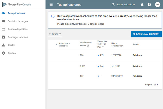163x109 pixels.
Task: Open the Filtrar dropdown
Action: (x=55, y=34)
